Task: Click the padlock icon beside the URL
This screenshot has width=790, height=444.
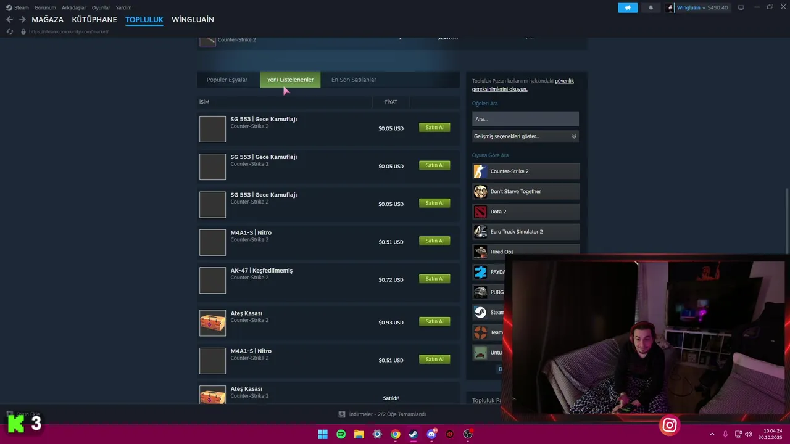Action: click(x=23, y=31)
